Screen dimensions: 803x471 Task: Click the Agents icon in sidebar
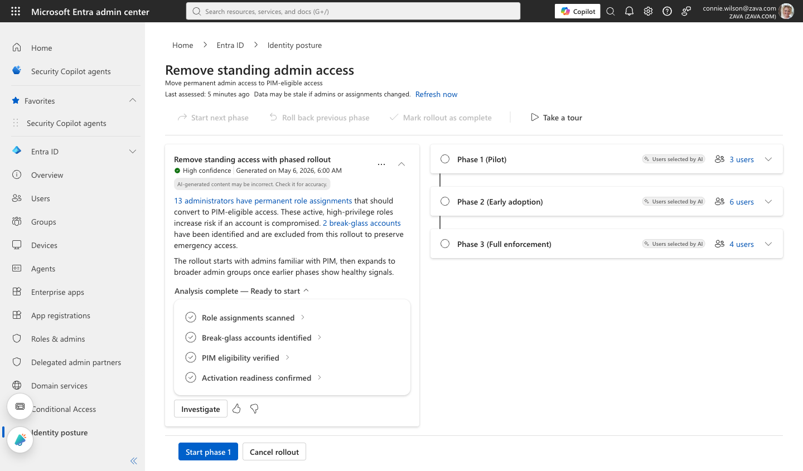click(x=17, y=268)
